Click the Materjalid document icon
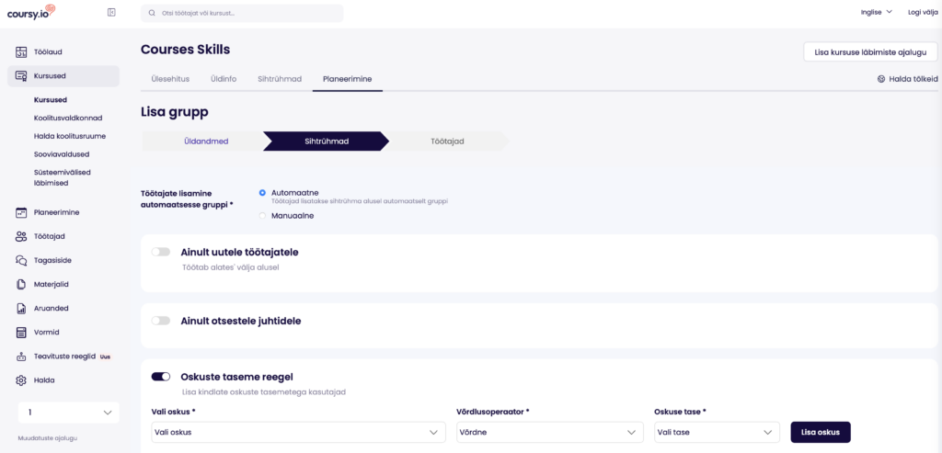942x453 pixels. pyautogui.click(x=21, y=284)
